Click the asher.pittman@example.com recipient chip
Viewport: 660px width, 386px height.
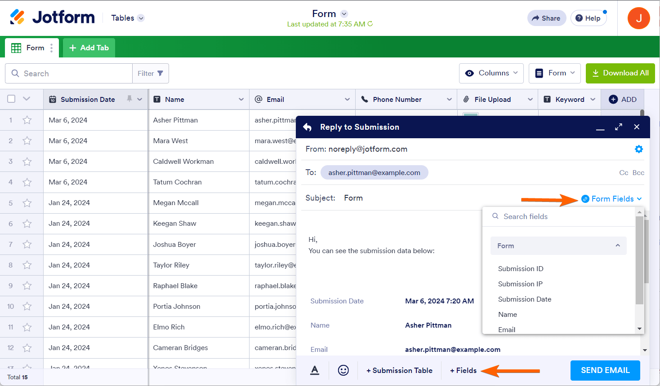374,172
